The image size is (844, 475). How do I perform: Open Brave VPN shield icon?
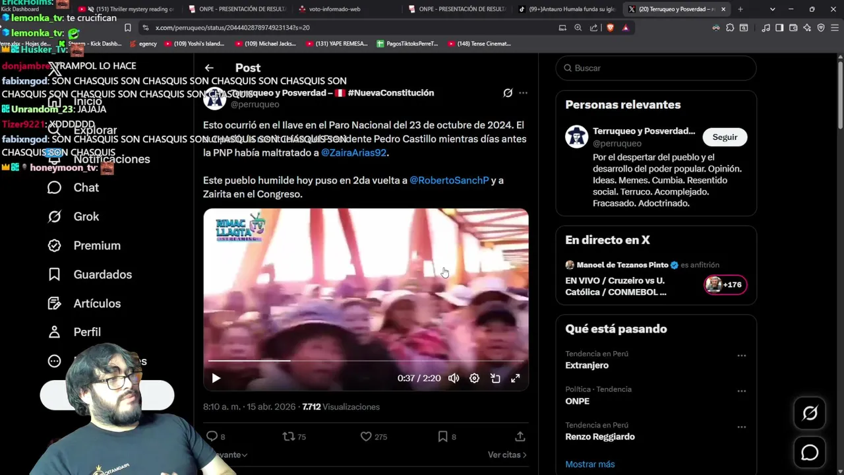coord(821,28)
